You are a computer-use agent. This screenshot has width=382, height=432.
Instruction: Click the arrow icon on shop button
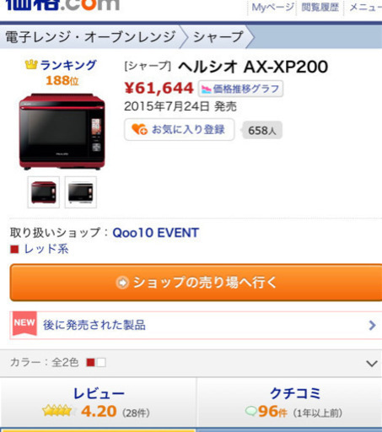pos(122,283)
